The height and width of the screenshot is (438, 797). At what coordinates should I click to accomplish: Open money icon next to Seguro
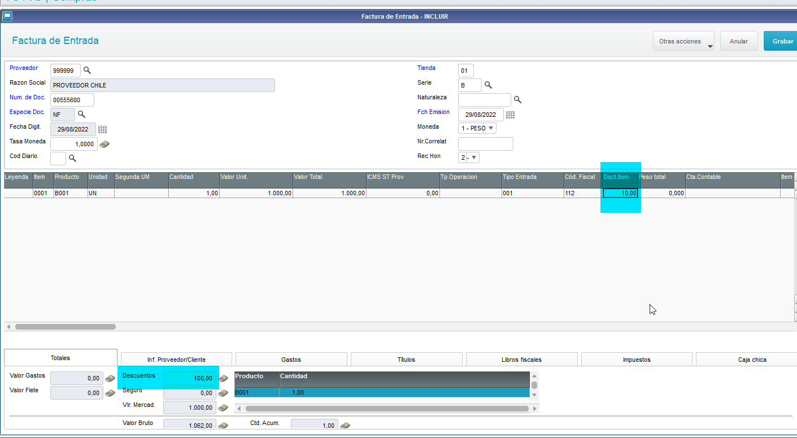click(x=223, y=393)
